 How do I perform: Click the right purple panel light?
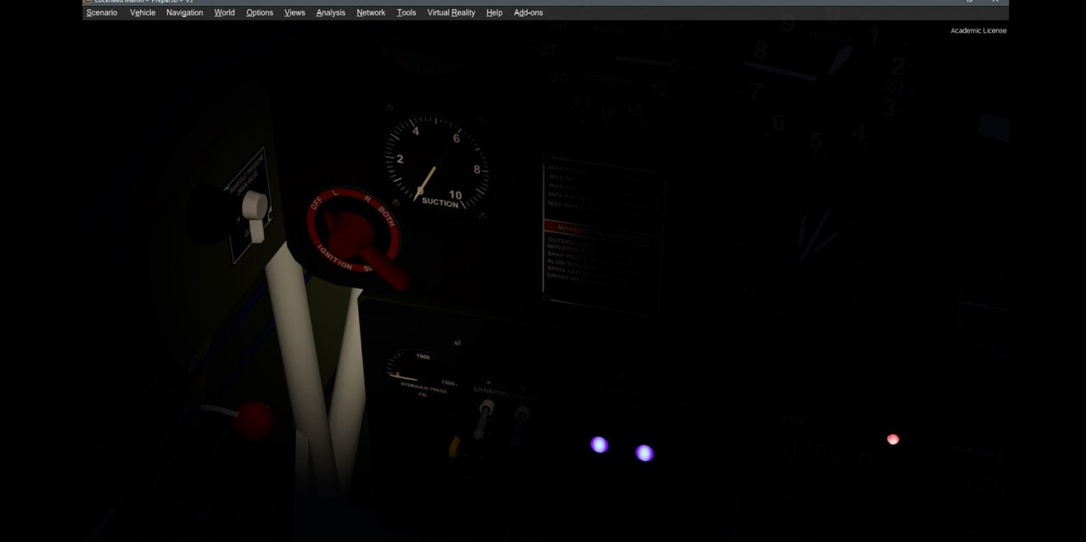click(x=645, y=453)
